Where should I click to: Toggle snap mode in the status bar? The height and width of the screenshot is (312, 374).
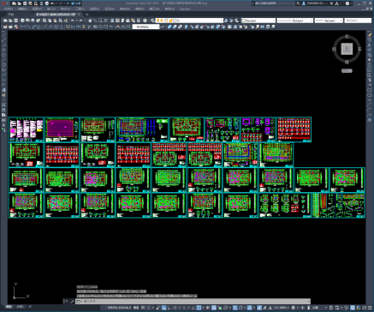[x=149, y=308]
